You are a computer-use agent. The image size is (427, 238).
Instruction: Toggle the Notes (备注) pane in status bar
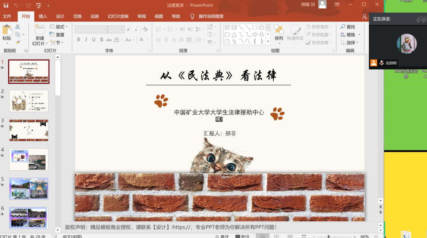click(x=222, y=236)
